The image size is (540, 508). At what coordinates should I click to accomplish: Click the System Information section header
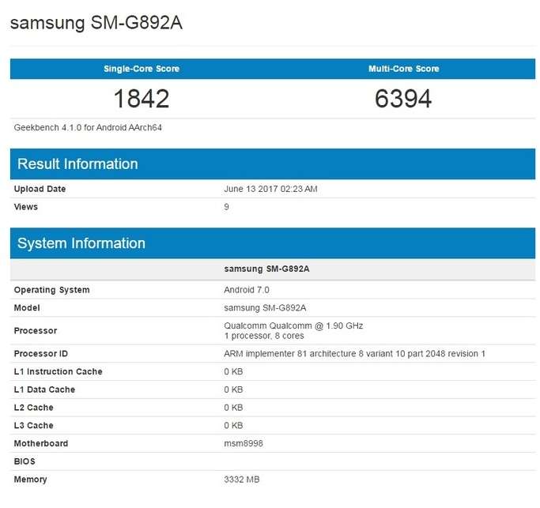pos(273,243)
